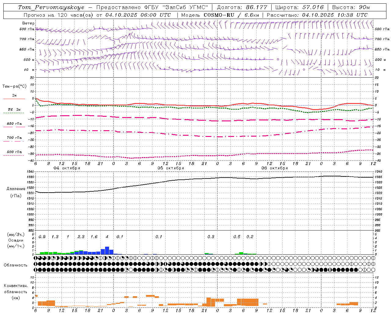Click the 3-hour precipitation value "1.3"
This screenshot has width=391, height=313.
coord(55,237)
